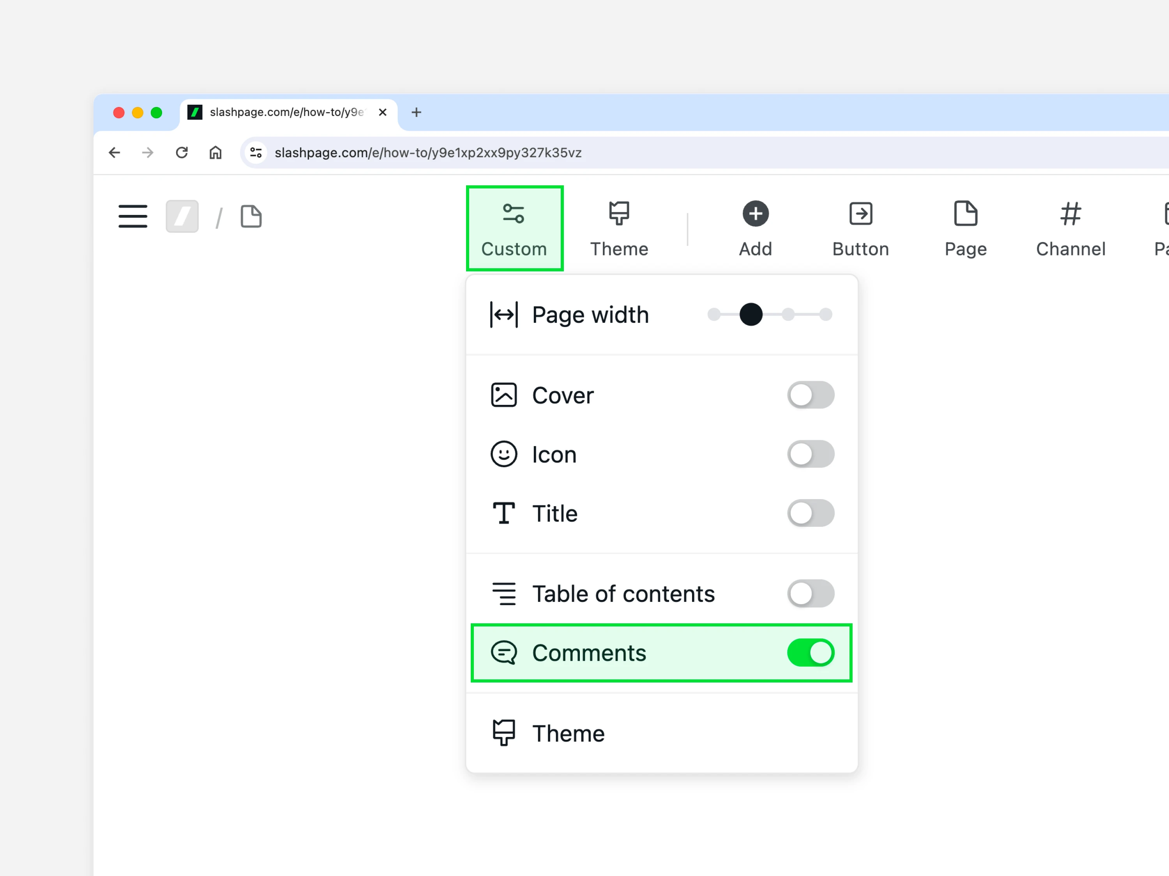1169x876 pixels.
Task: Open the hamburger sidebar menu
Action: click(x=132, y=216)
